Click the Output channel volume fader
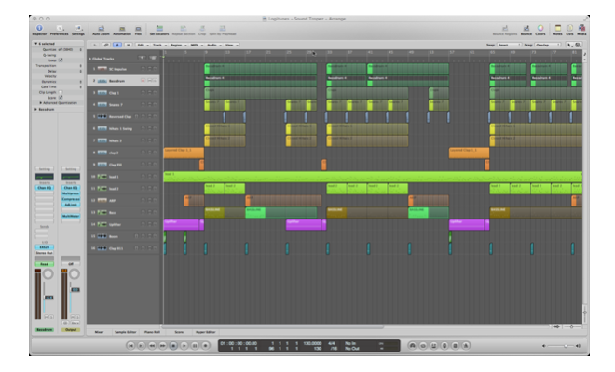 click(75, 290)
